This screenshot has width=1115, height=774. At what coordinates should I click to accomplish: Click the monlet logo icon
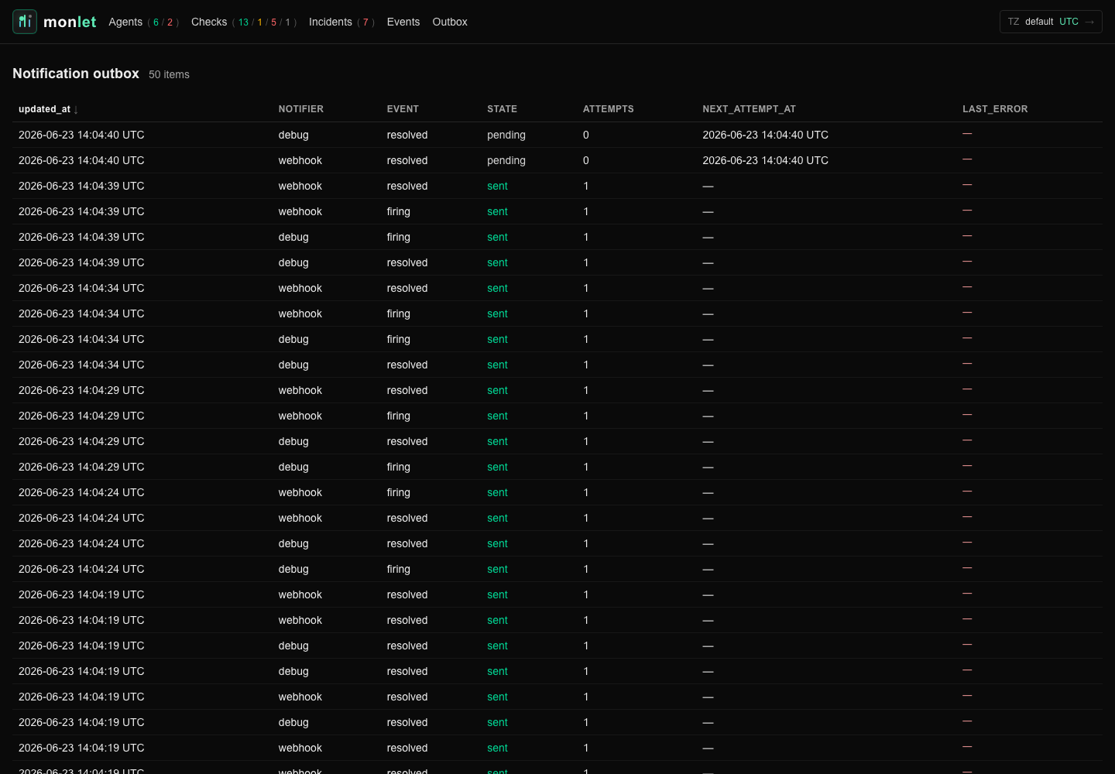point(25,22)
